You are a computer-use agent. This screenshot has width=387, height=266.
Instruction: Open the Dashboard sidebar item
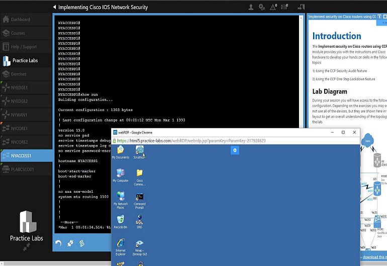(26, 20)
